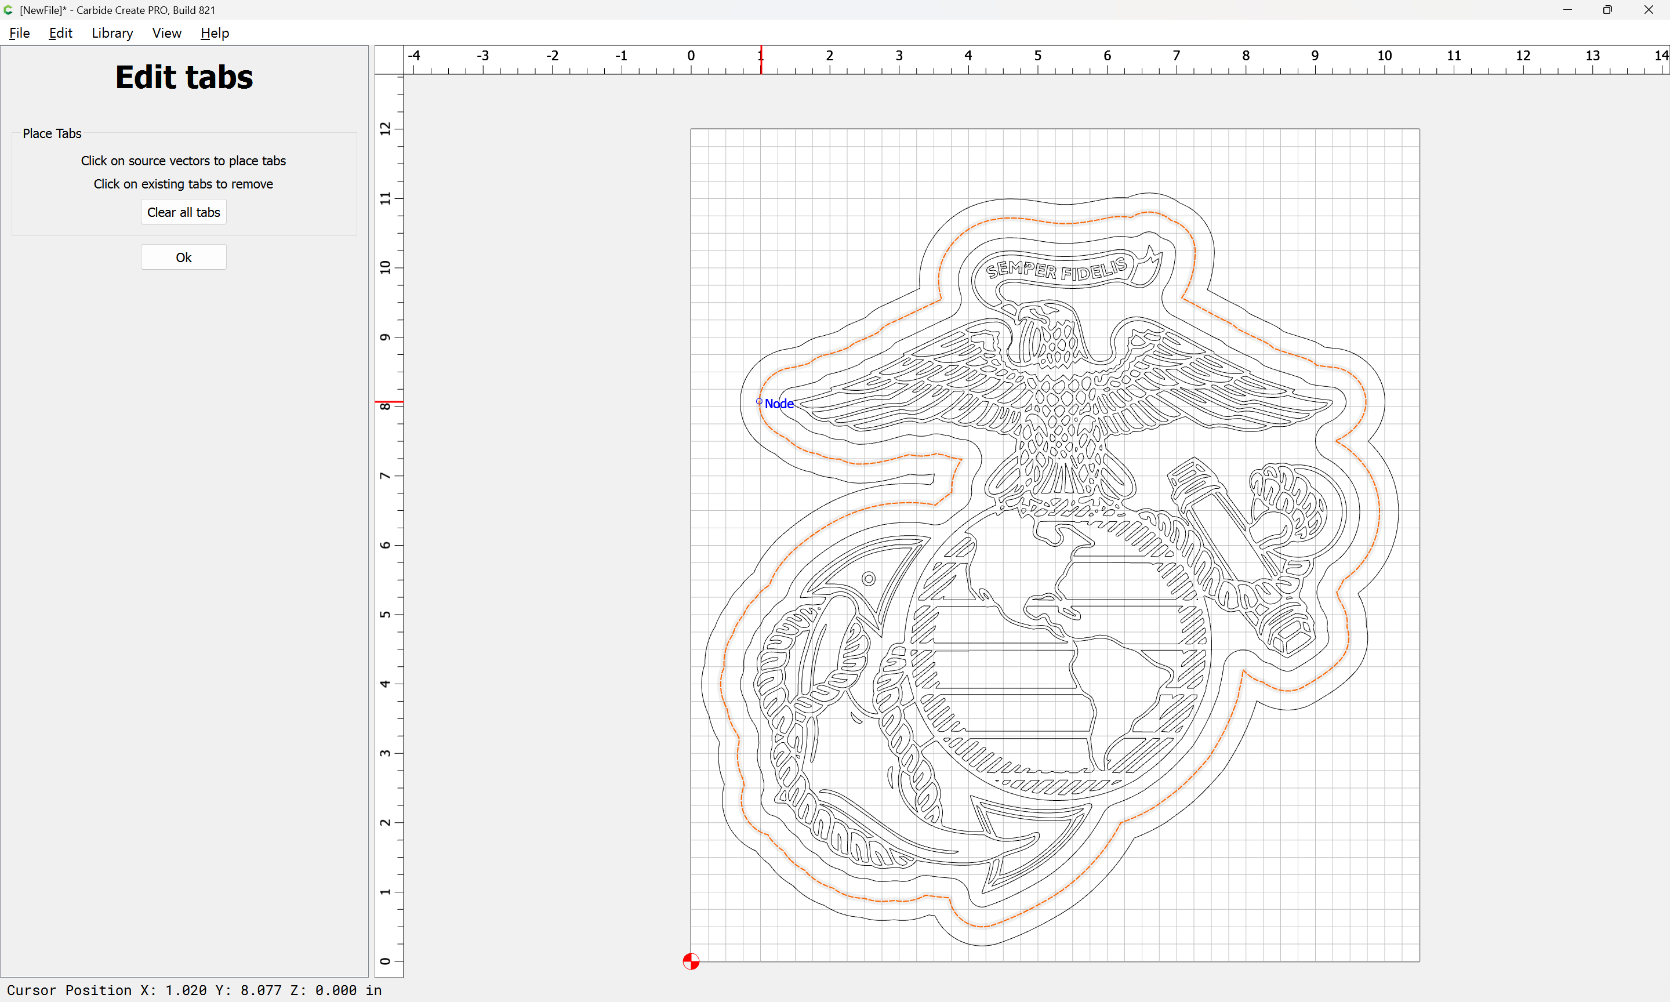The image size is (1670, 1002).
Task: Open the Help menu
Action: [x=215, y=33]
